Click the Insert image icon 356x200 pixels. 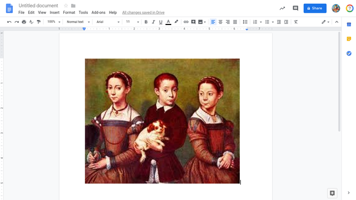[x=200, y=22]
